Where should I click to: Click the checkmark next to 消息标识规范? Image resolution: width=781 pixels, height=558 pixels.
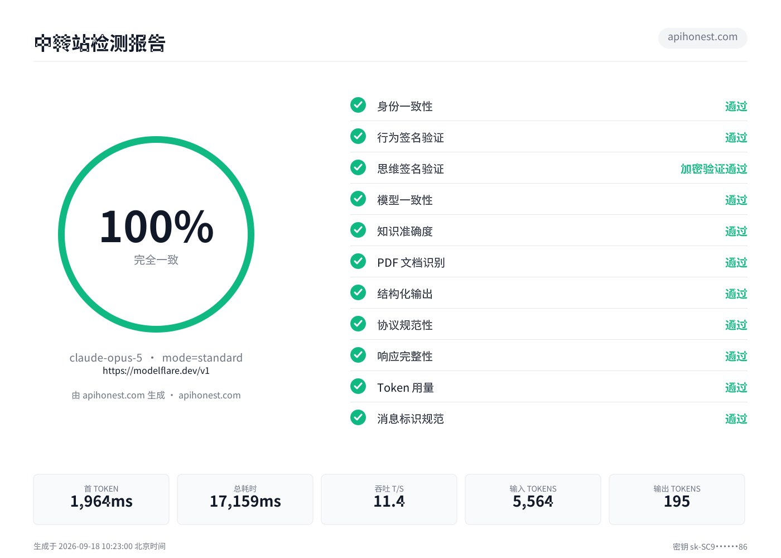pos(358,417)
